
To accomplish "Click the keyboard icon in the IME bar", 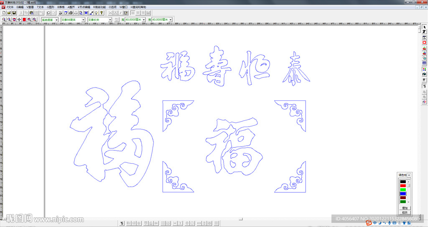I will pyautogui.click(x=395, y=223).
